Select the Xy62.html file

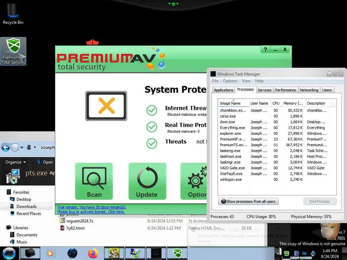pyautogui.click(x=75, y=228)
